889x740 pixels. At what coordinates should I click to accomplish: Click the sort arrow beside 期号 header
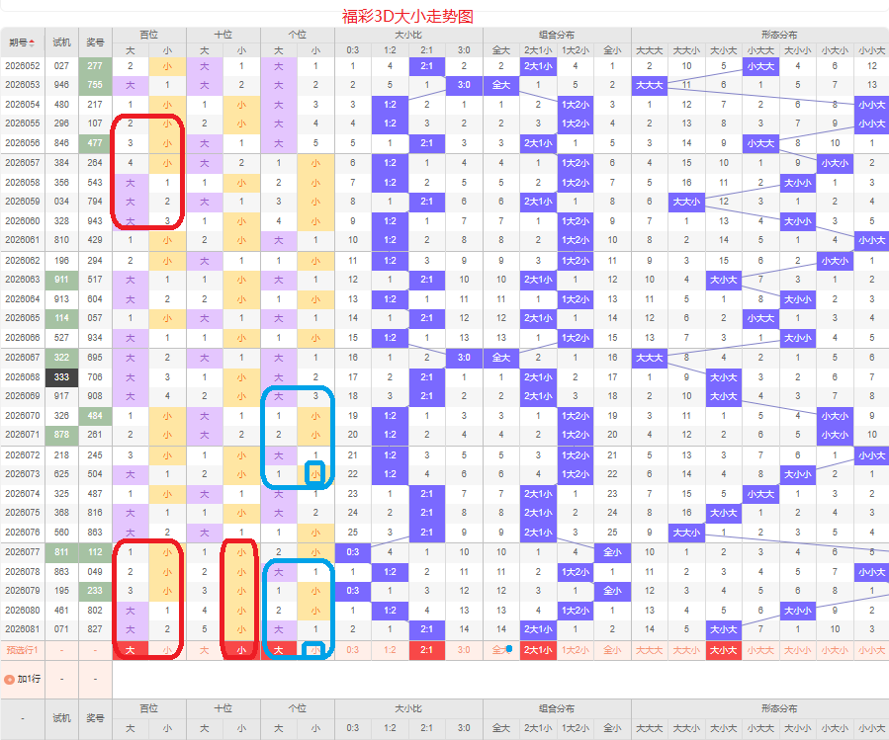coord(31,41)
